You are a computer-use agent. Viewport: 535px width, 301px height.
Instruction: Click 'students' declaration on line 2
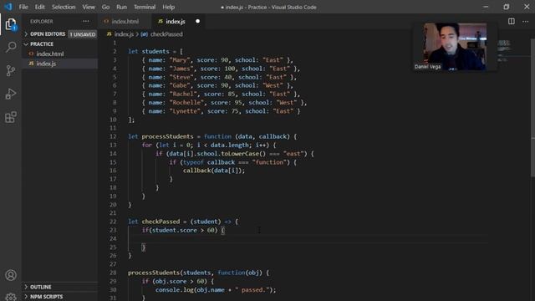(x=155, y=51)
